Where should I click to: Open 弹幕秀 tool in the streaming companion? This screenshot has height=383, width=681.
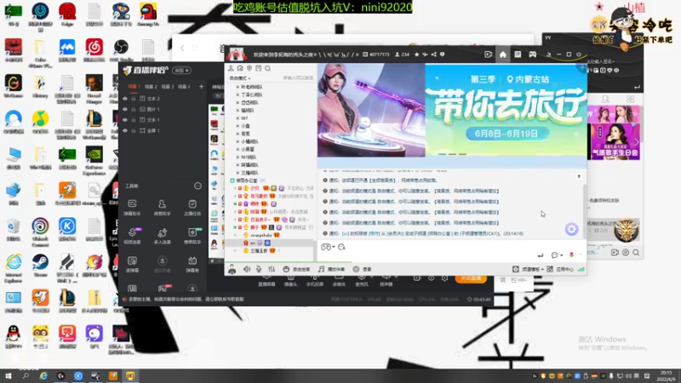(192, 264)
